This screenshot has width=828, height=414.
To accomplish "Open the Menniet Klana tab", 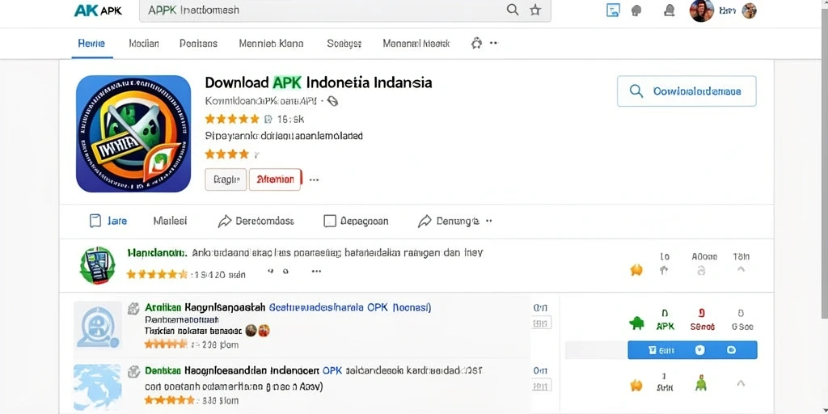I will [271, 44].
